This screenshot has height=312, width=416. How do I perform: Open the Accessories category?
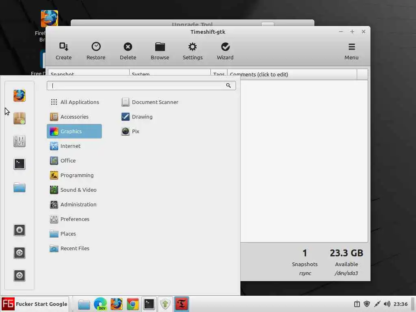point(74,117)
